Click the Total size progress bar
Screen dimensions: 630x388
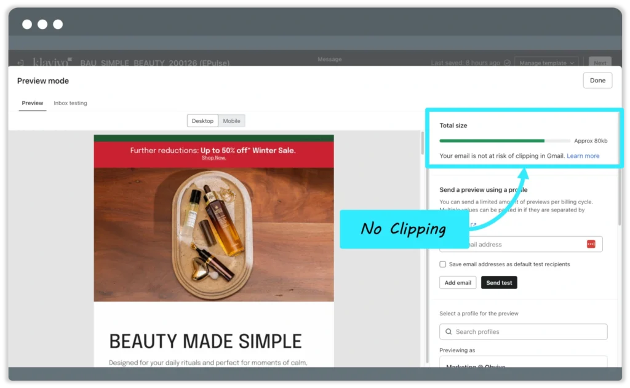click(504, 140)
